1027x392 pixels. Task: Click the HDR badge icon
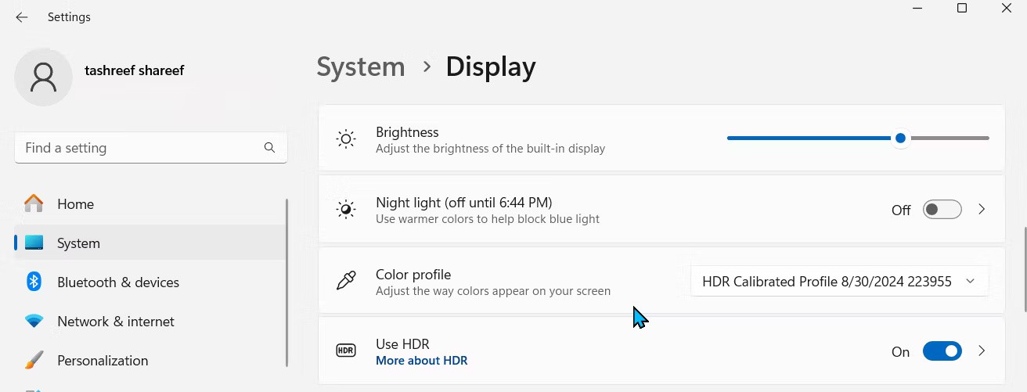pos(346,351)
